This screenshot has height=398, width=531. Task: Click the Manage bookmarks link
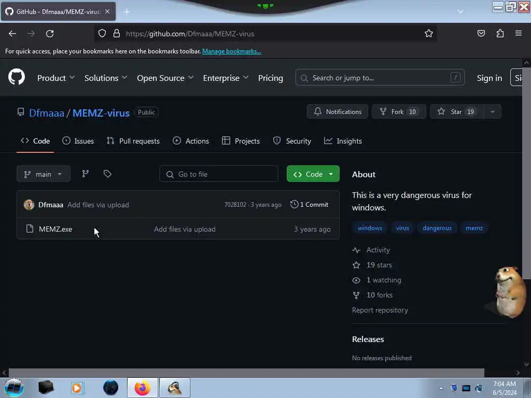[232, 51]
